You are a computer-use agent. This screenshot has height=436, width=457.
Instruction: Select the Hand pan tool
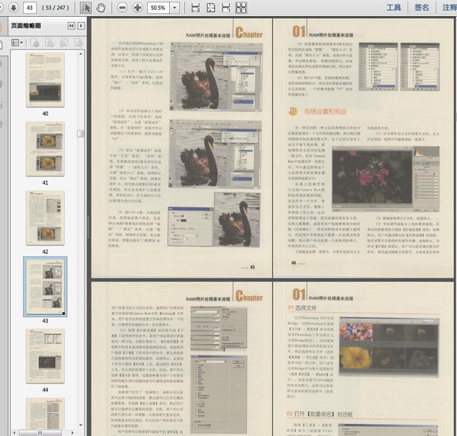click(101, 7)
